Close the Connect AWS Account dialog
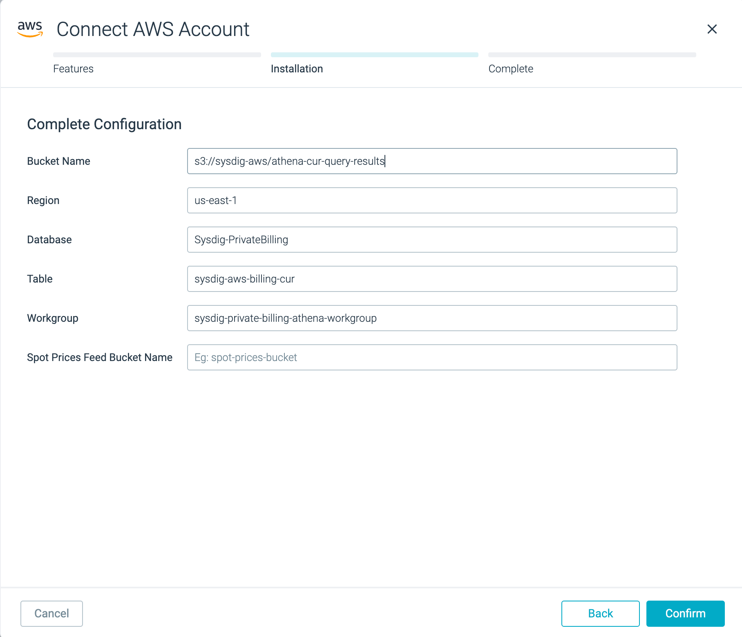This screenshot has height=637, width=742. pyautogui.click(x=712, y=29)
